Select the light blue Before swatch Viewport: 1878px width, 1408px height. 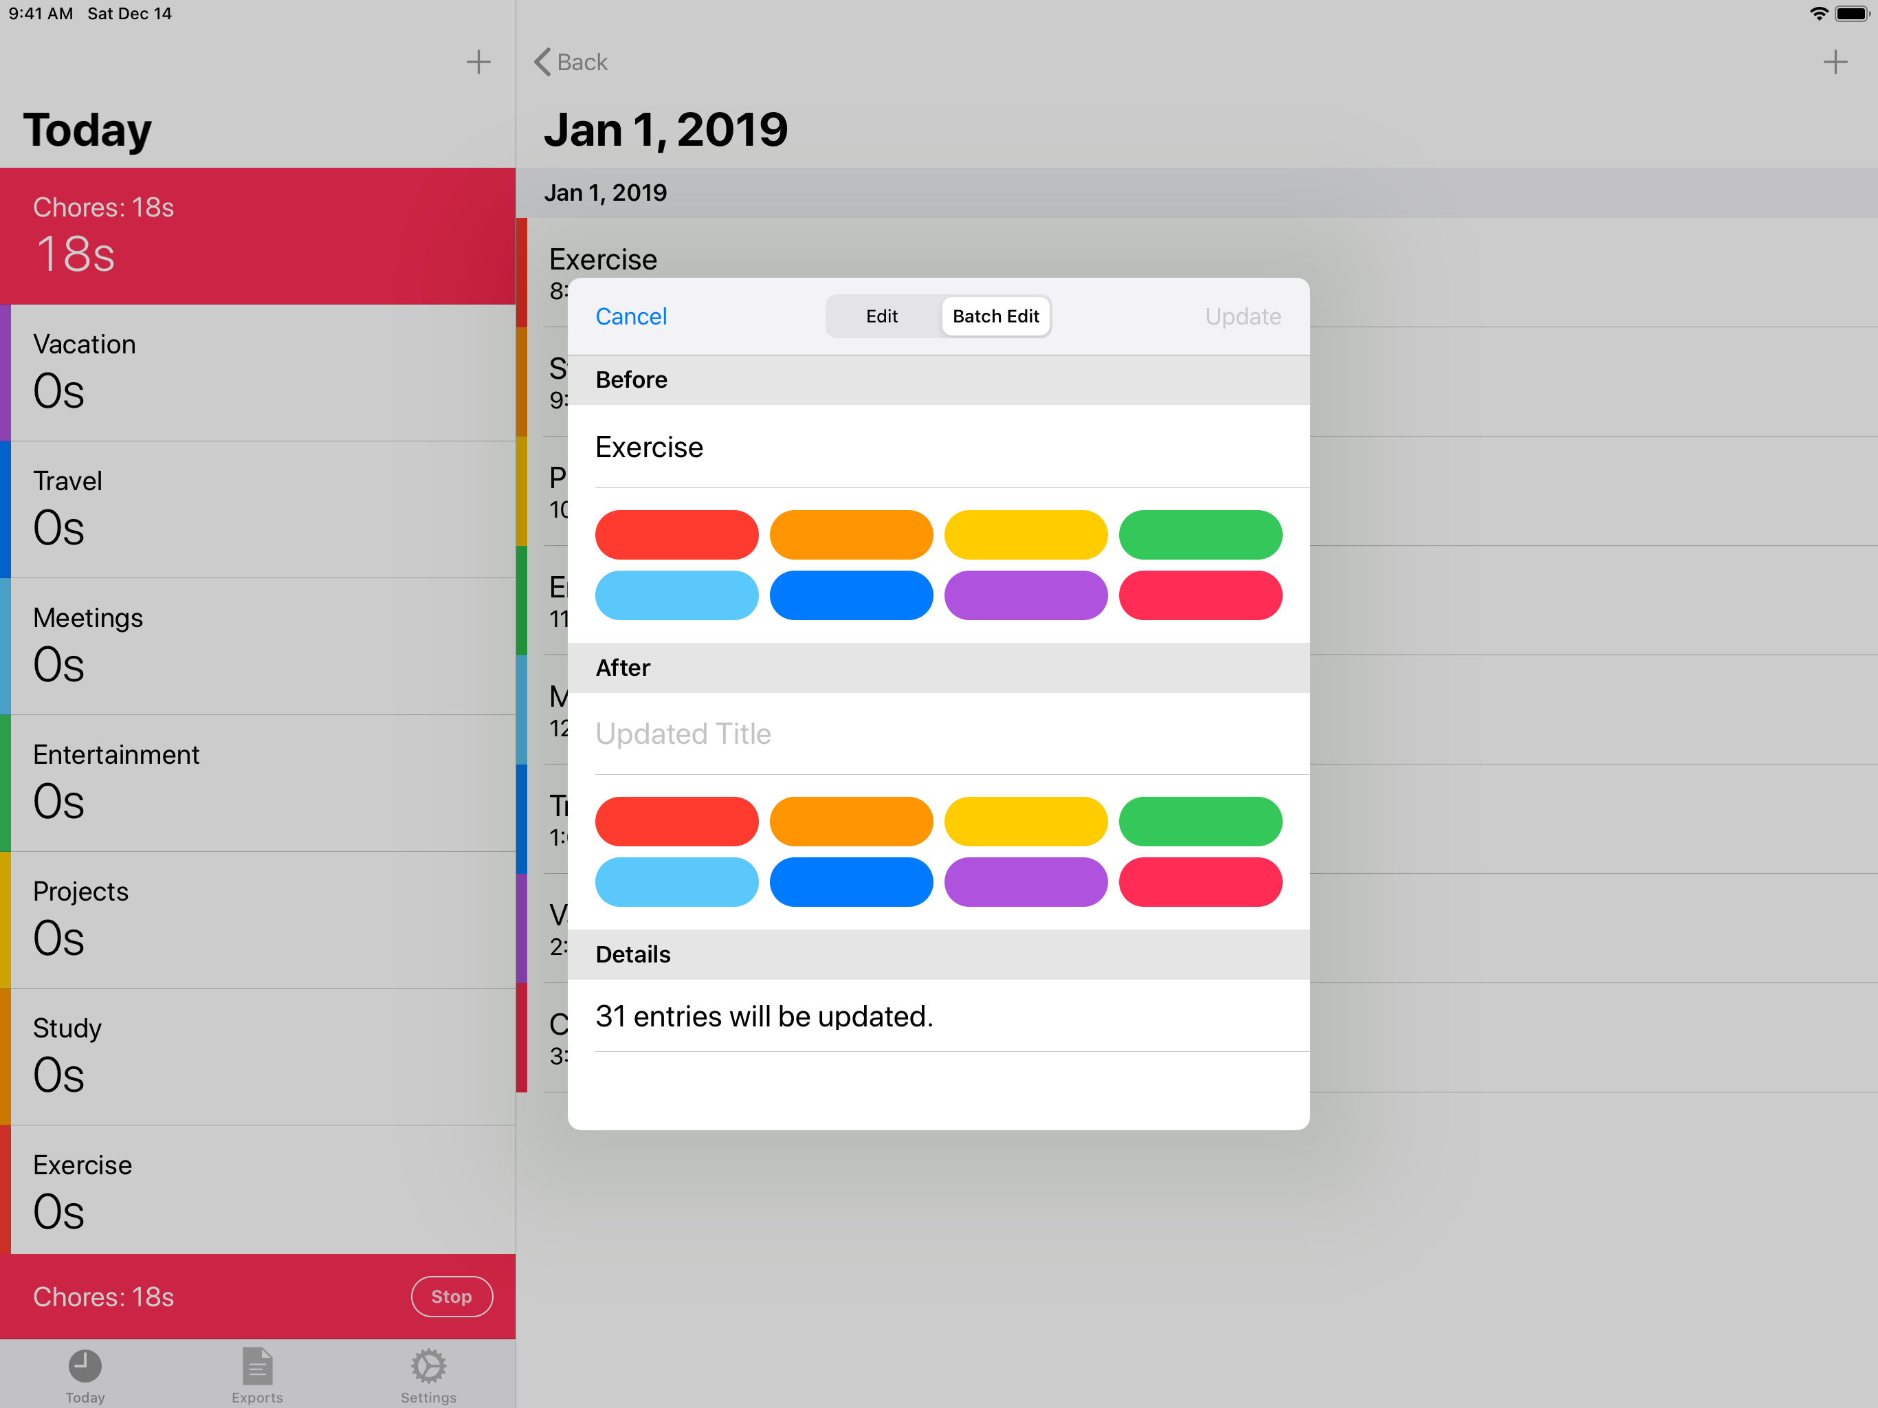(676, 595)
